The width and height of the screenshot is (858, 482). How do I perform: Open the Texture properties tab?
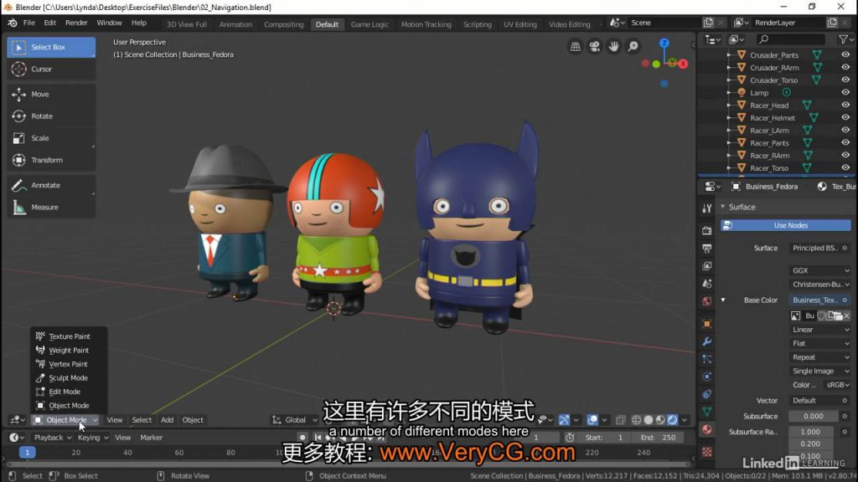707,452
